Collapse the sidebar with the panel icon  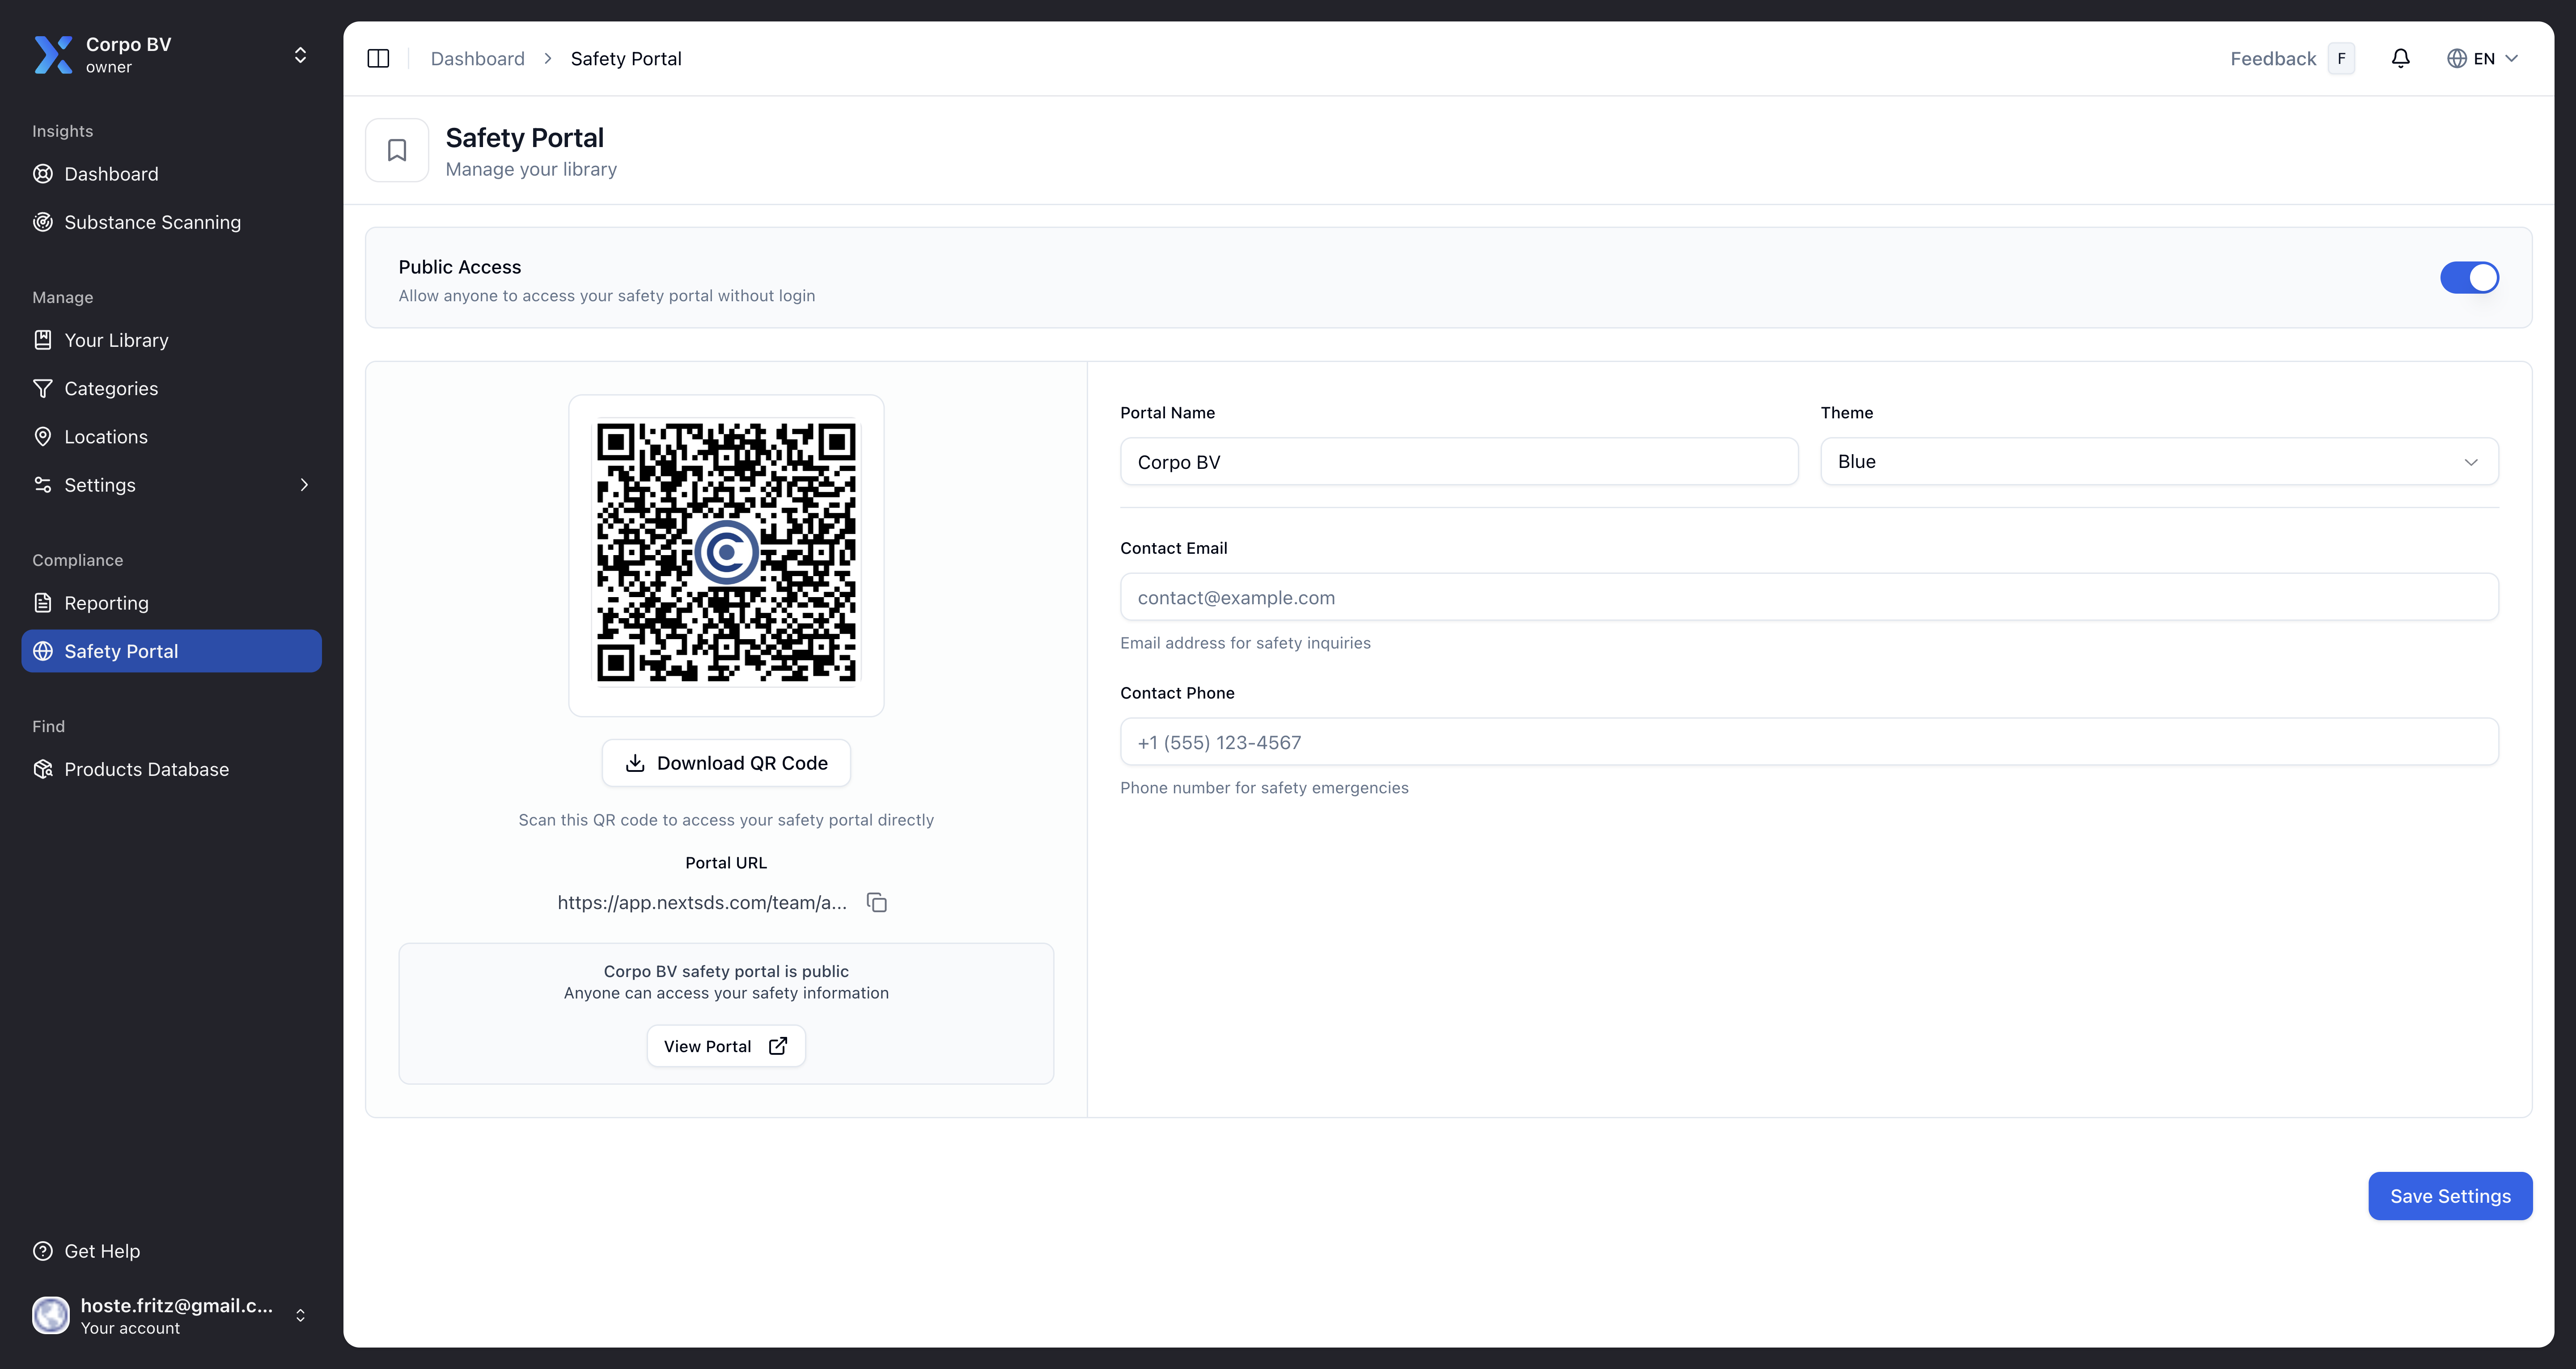pos(379,58)
